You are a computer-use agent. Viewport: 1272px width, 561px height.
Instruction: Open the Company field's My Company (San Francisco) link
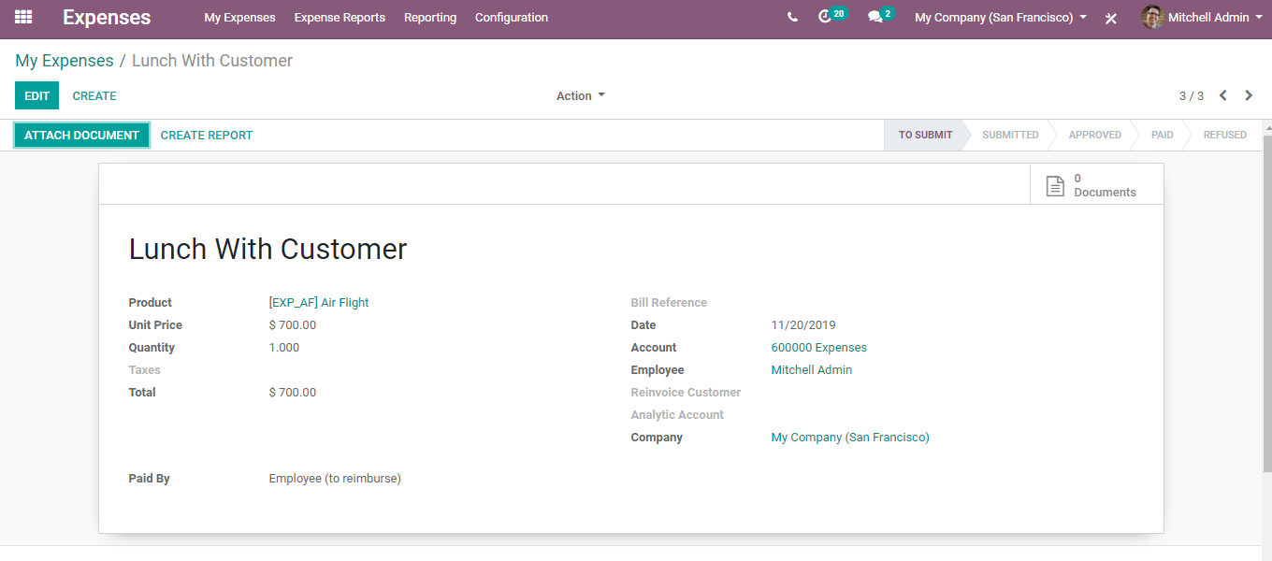coord(850,437)
